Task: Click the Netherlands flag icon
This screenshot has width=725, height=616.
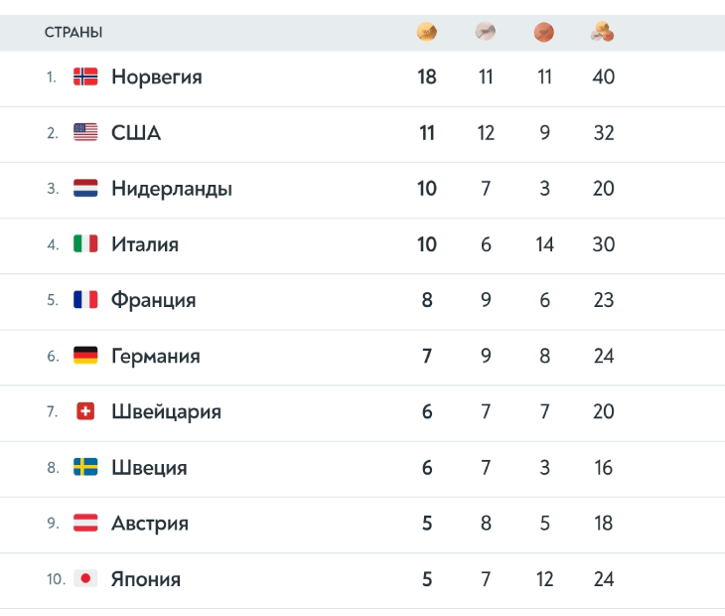Action: pos(85,188)
